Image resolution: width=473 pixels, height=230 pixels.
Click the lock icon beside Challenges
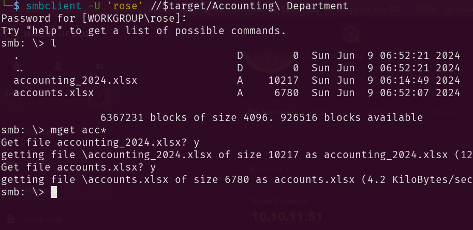point(10,219)
